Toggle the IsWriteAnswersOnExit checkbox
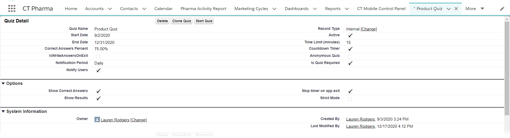Image resolution: width=510 pixels, height=138 pixels. click(98, 56)
